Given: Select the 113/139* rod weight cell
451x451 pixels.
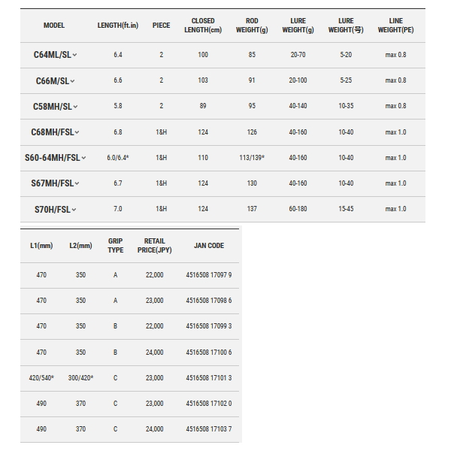Looking at the screenshot, I should click(252, 158).
